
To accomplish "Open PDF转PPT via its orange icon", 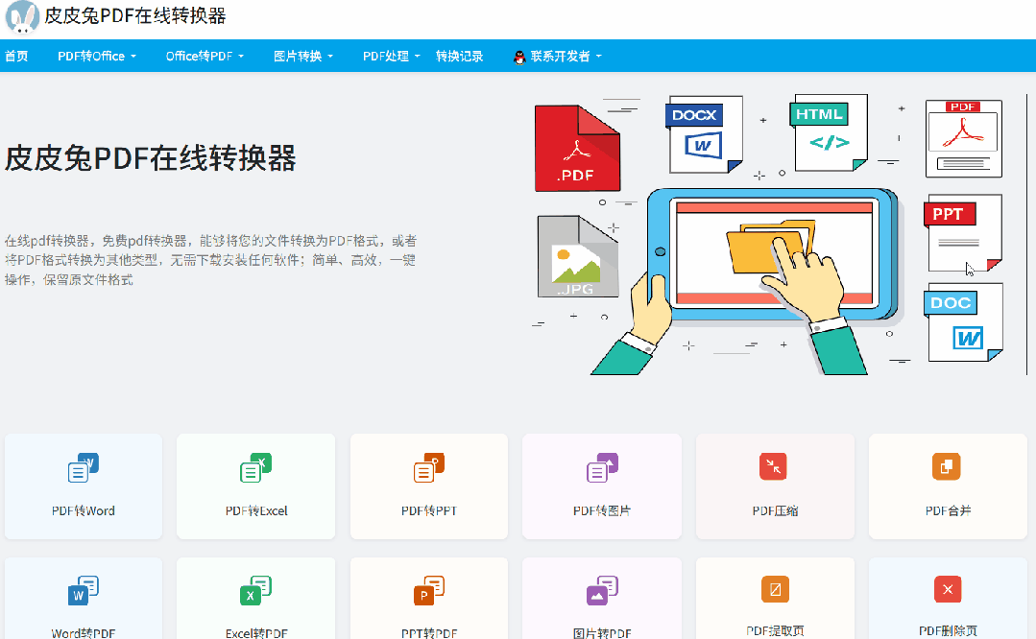I will coord(429,467).
